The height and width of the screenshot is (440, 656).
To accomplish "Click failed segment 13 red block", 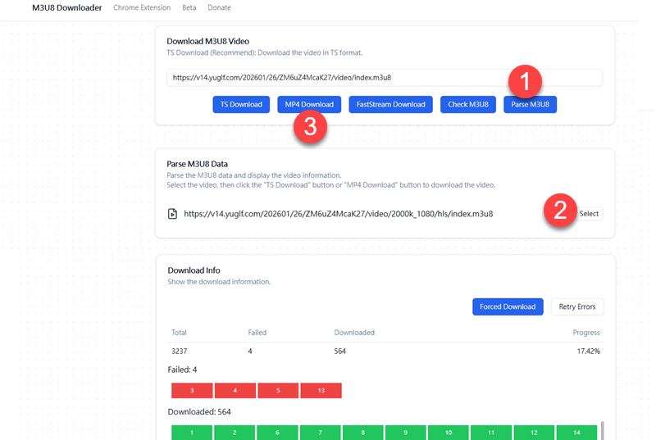I will (321, 391).
